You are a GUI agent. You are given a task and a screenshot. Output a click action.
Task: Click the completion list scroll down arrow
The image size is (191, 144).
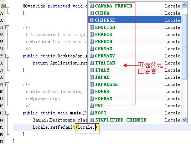tap(185, 120)
